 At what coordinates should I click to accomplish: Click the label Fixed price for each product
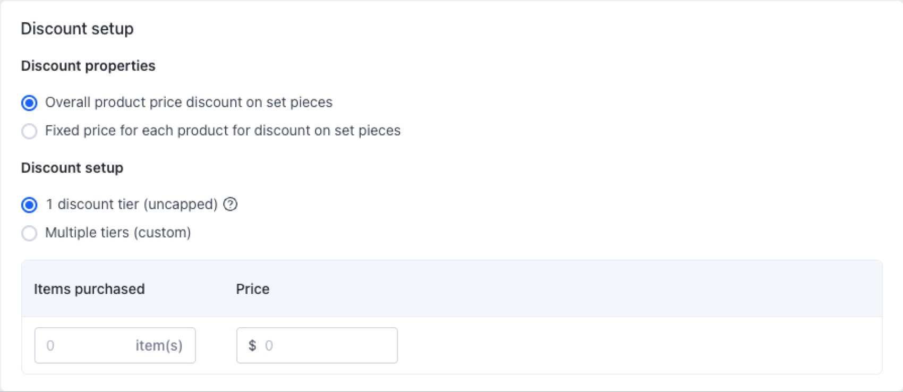[x=223, y=131]
